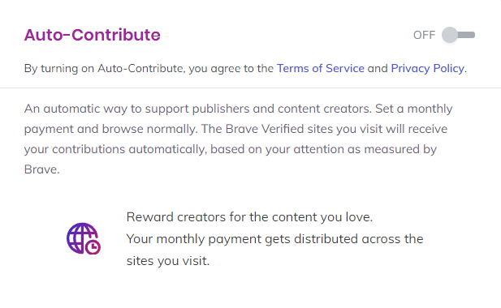Turn on the Auto-Contribute toggle switch
Viewport: 501px width, 308px height.
(458, 35)
